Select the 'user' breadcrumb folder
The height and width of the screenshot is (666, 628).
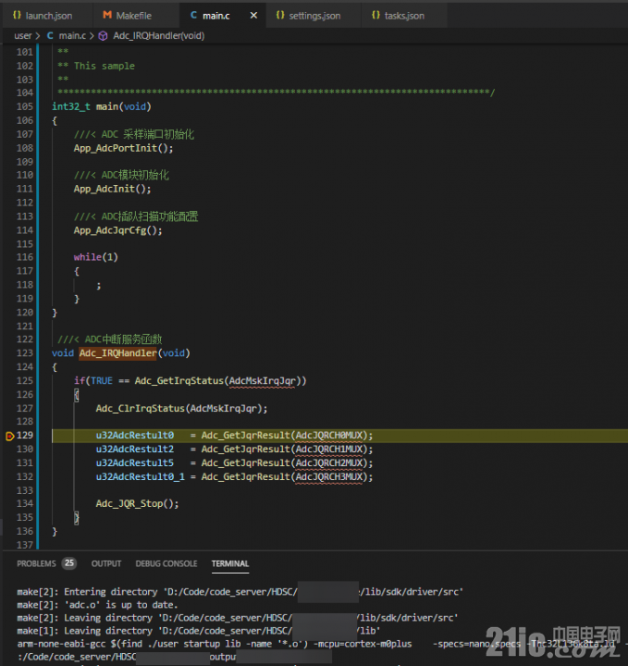click(x=22, y=36)
